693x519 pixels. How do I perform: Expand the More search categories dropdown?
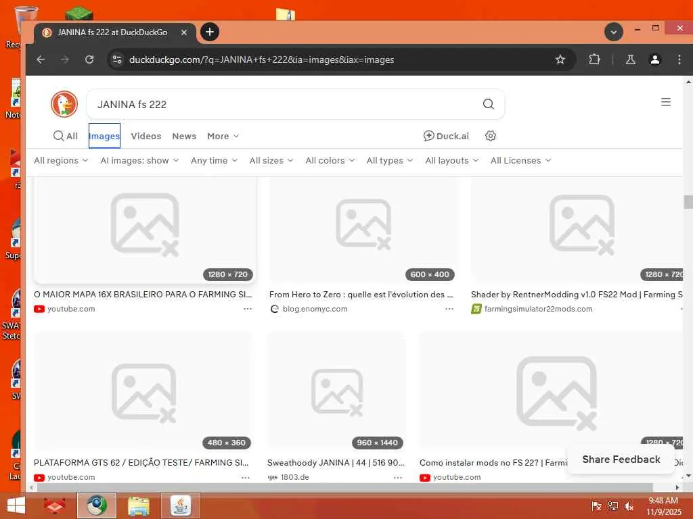click(223, 136)
